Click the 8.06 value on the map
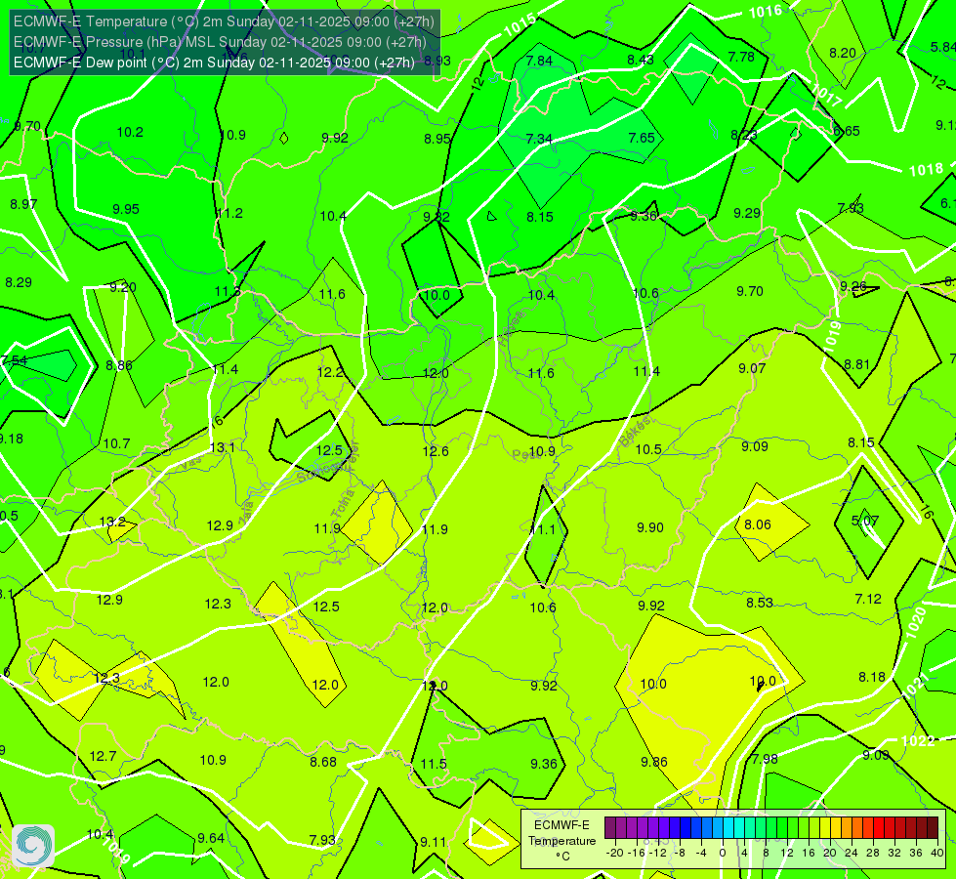This screenshot has width=956, height=879. (x=757, y=524)
